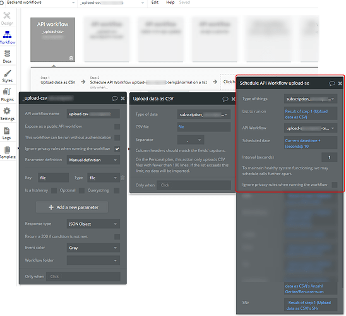Toggle the Optional parameter checkbox
The width and height of the screenshot is (346, 316).
point(81,191)
